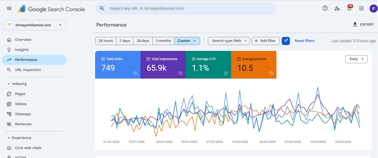Viewport: 378px width, 158px height.
Task: Open notifications bell with 49 badge
Action: (x=349, y=8)
